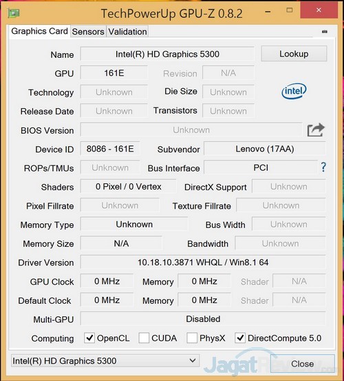Open the Sensors tab
This screenshot has height=381, width=344.
pyautogui.click(x=88, y=32)
